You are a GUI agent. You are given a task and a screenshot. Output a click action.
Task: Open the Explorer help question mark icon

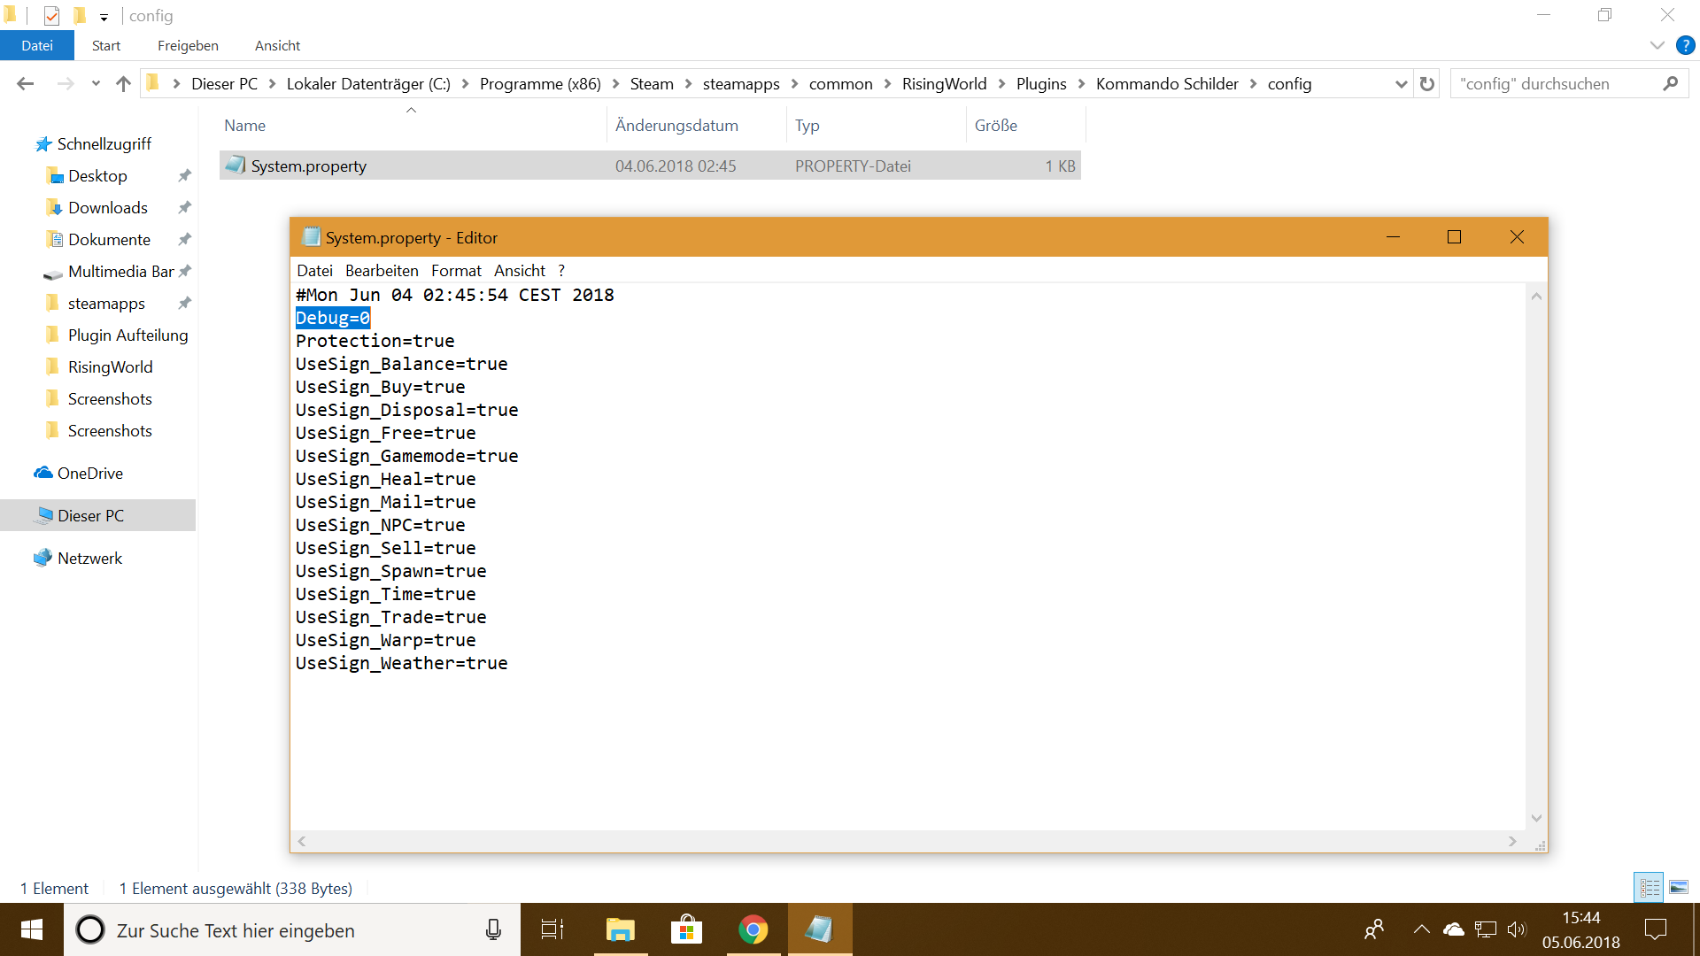tap(1685, 45)
